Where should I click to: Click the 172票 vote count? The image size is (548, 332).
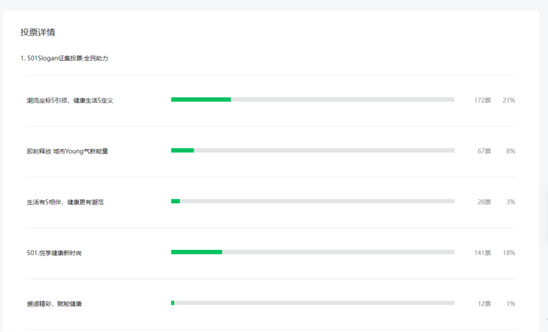tap(483, 100)
